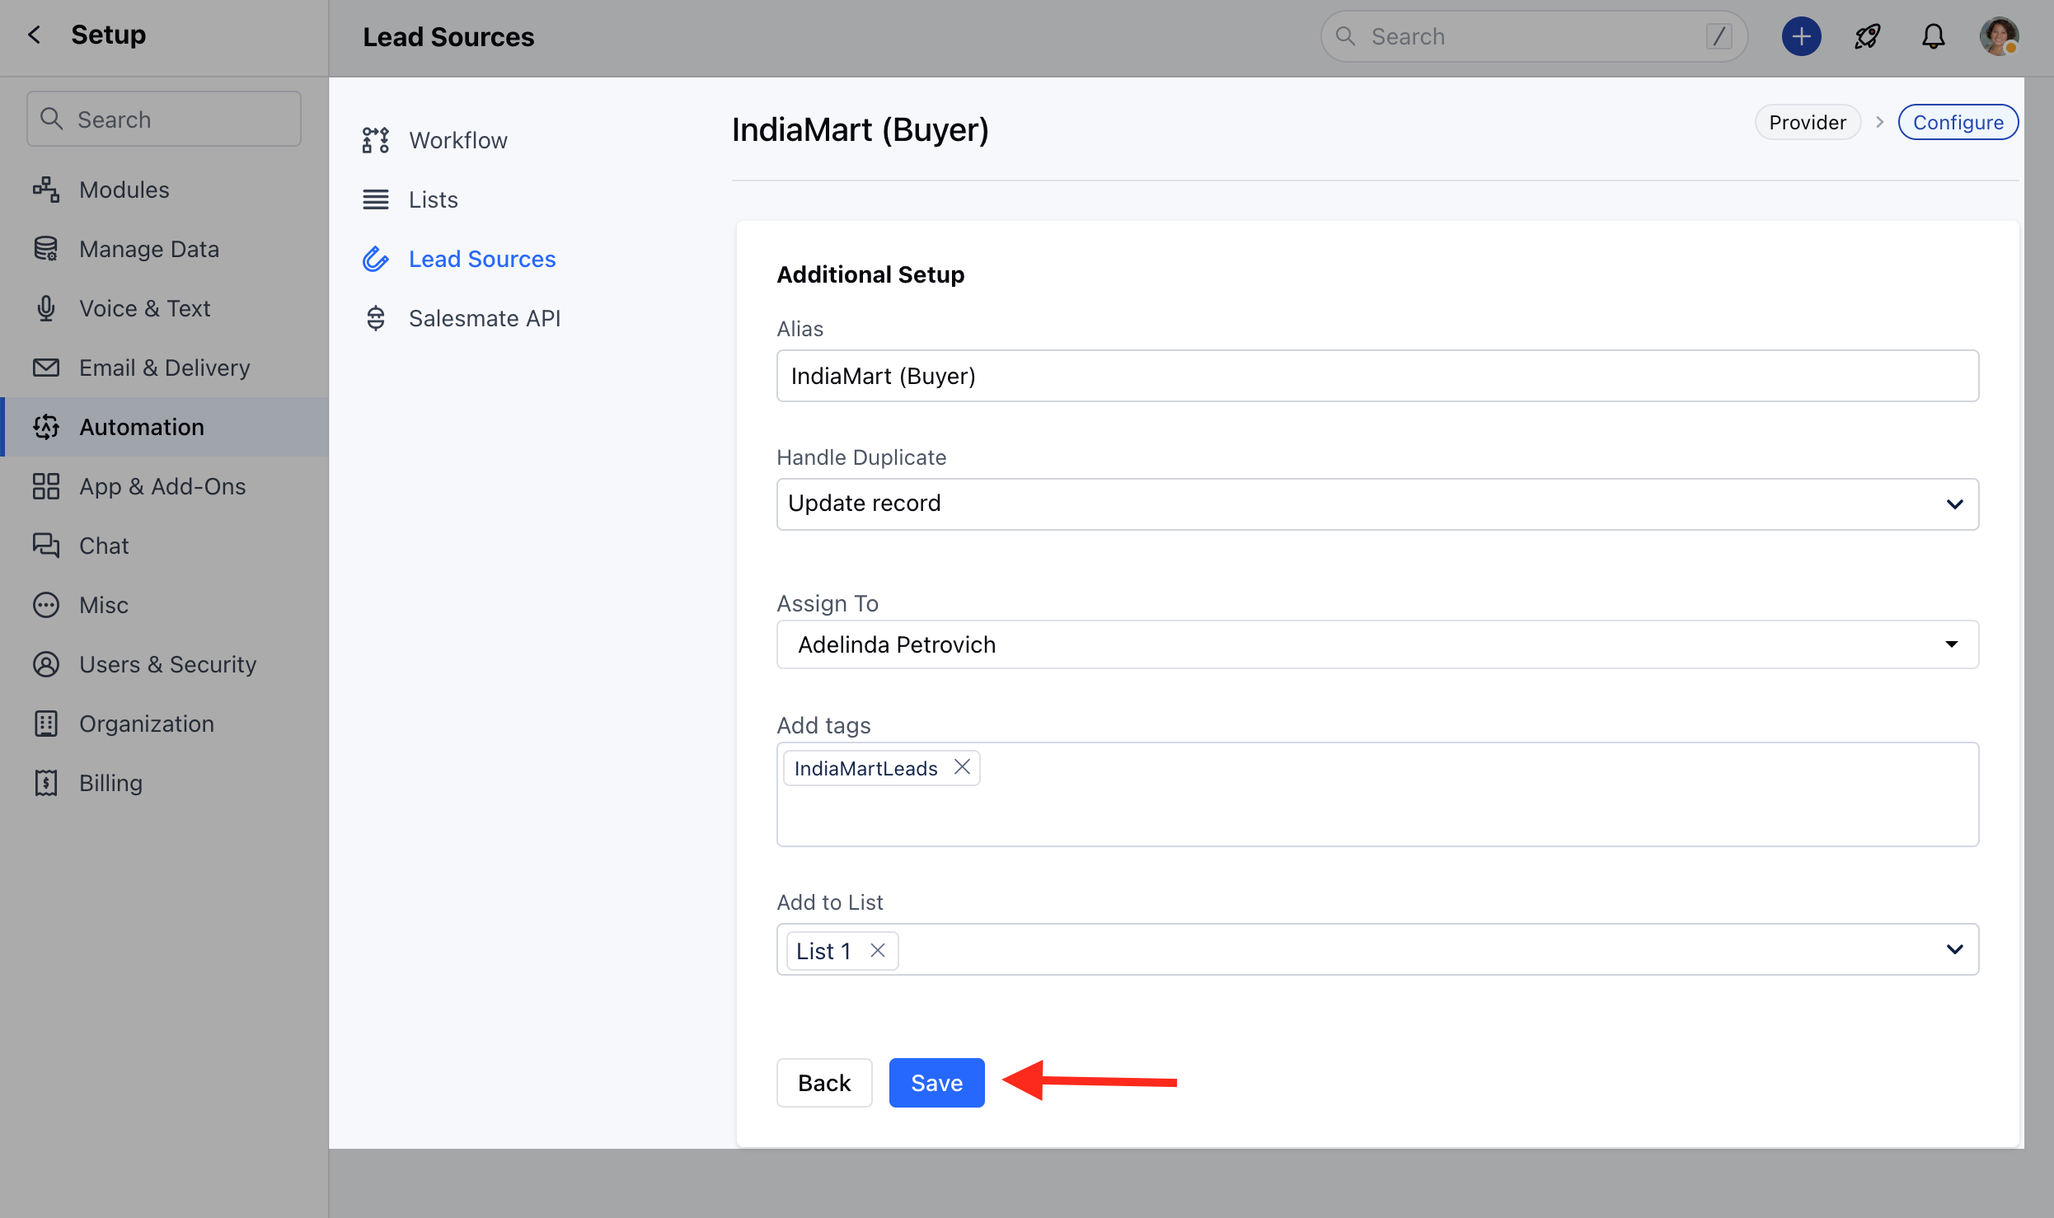
Task: Click the user profile avatar
Action: click(1999, 37)
